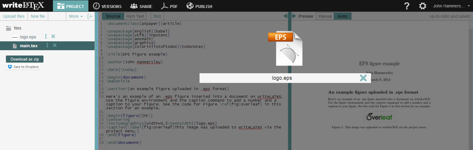The width and height of the screenshot is (473, 150).
Task: Rename main.tex with the cursor icon
Action: pos(47,45)
